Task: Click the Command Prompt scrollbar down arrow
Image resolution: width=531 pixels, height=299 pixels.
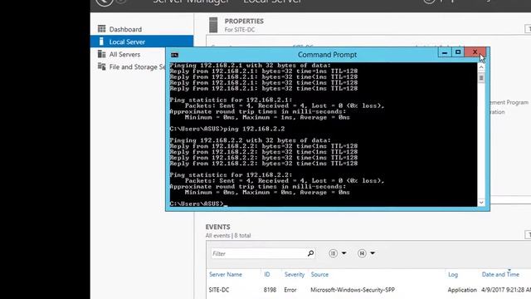Action: (481, 203)
